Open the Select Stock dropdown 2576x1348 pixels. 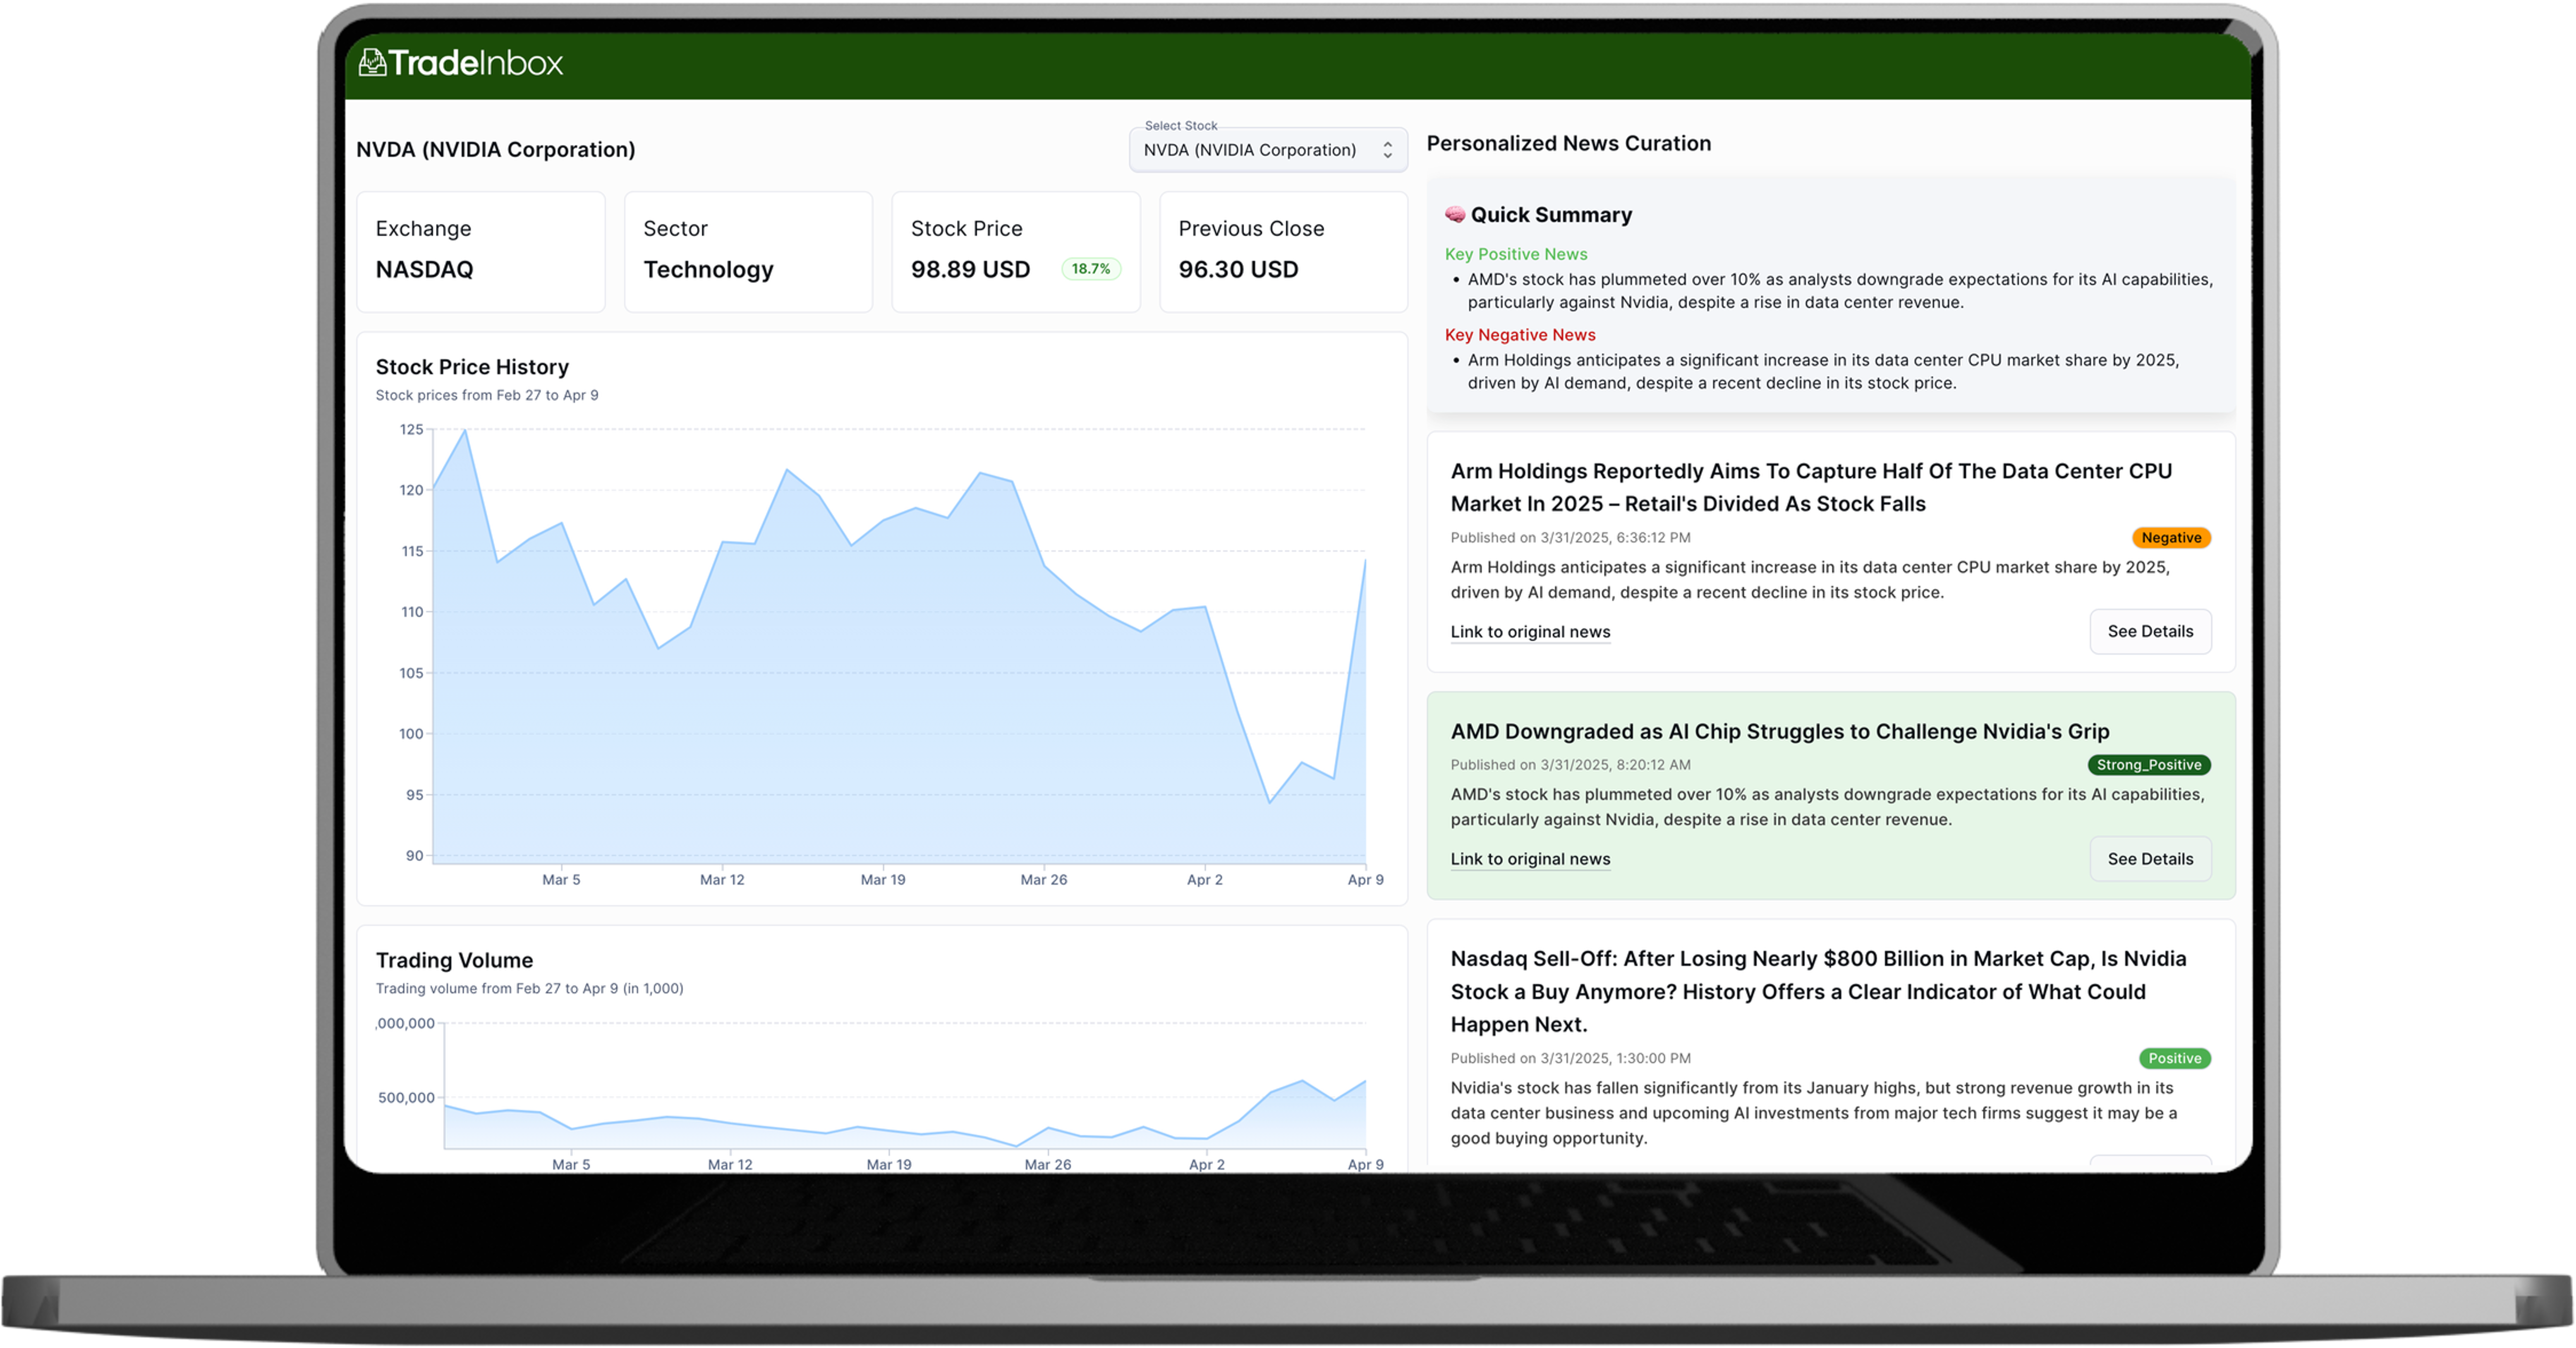pyautogui.click(x=1268, y=150)
